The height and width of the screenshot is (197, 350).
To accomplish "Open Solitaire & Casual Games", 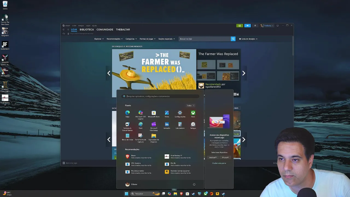I will 127,126.
